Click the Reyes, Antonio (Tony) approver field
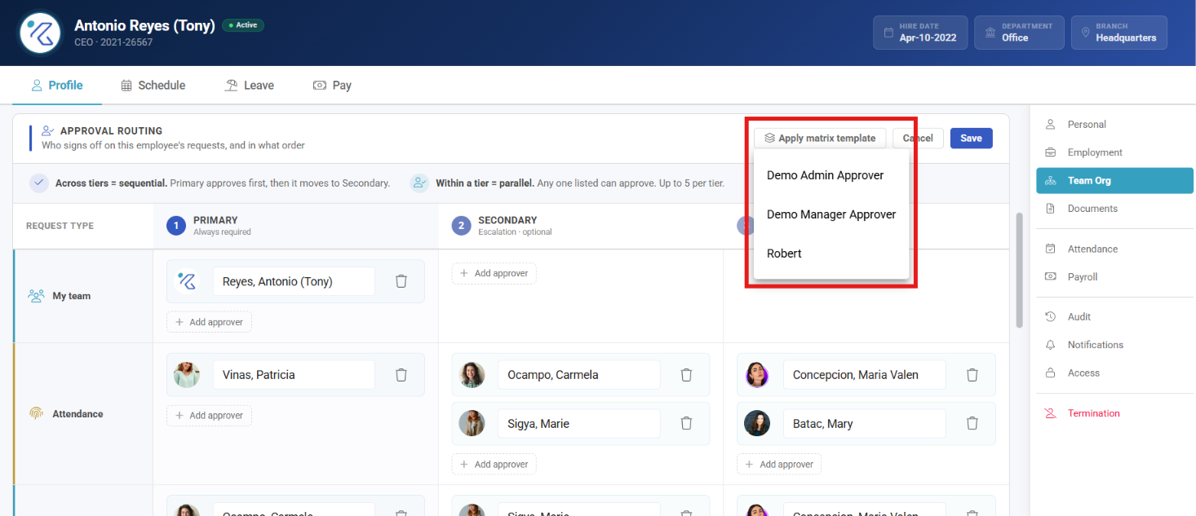 tap(294, 281)
